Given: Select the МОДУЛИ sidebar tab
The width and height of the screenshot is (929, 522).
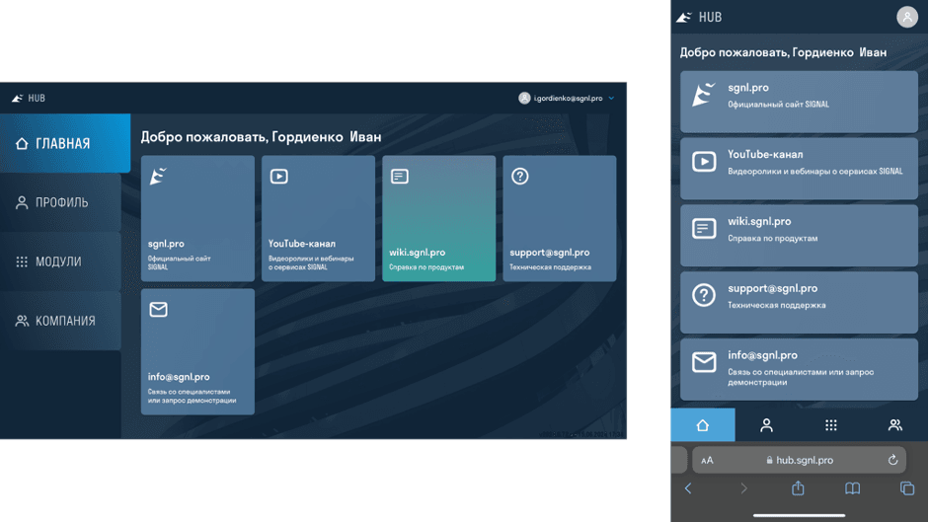Looking at the screenshot, I should 59,261.
